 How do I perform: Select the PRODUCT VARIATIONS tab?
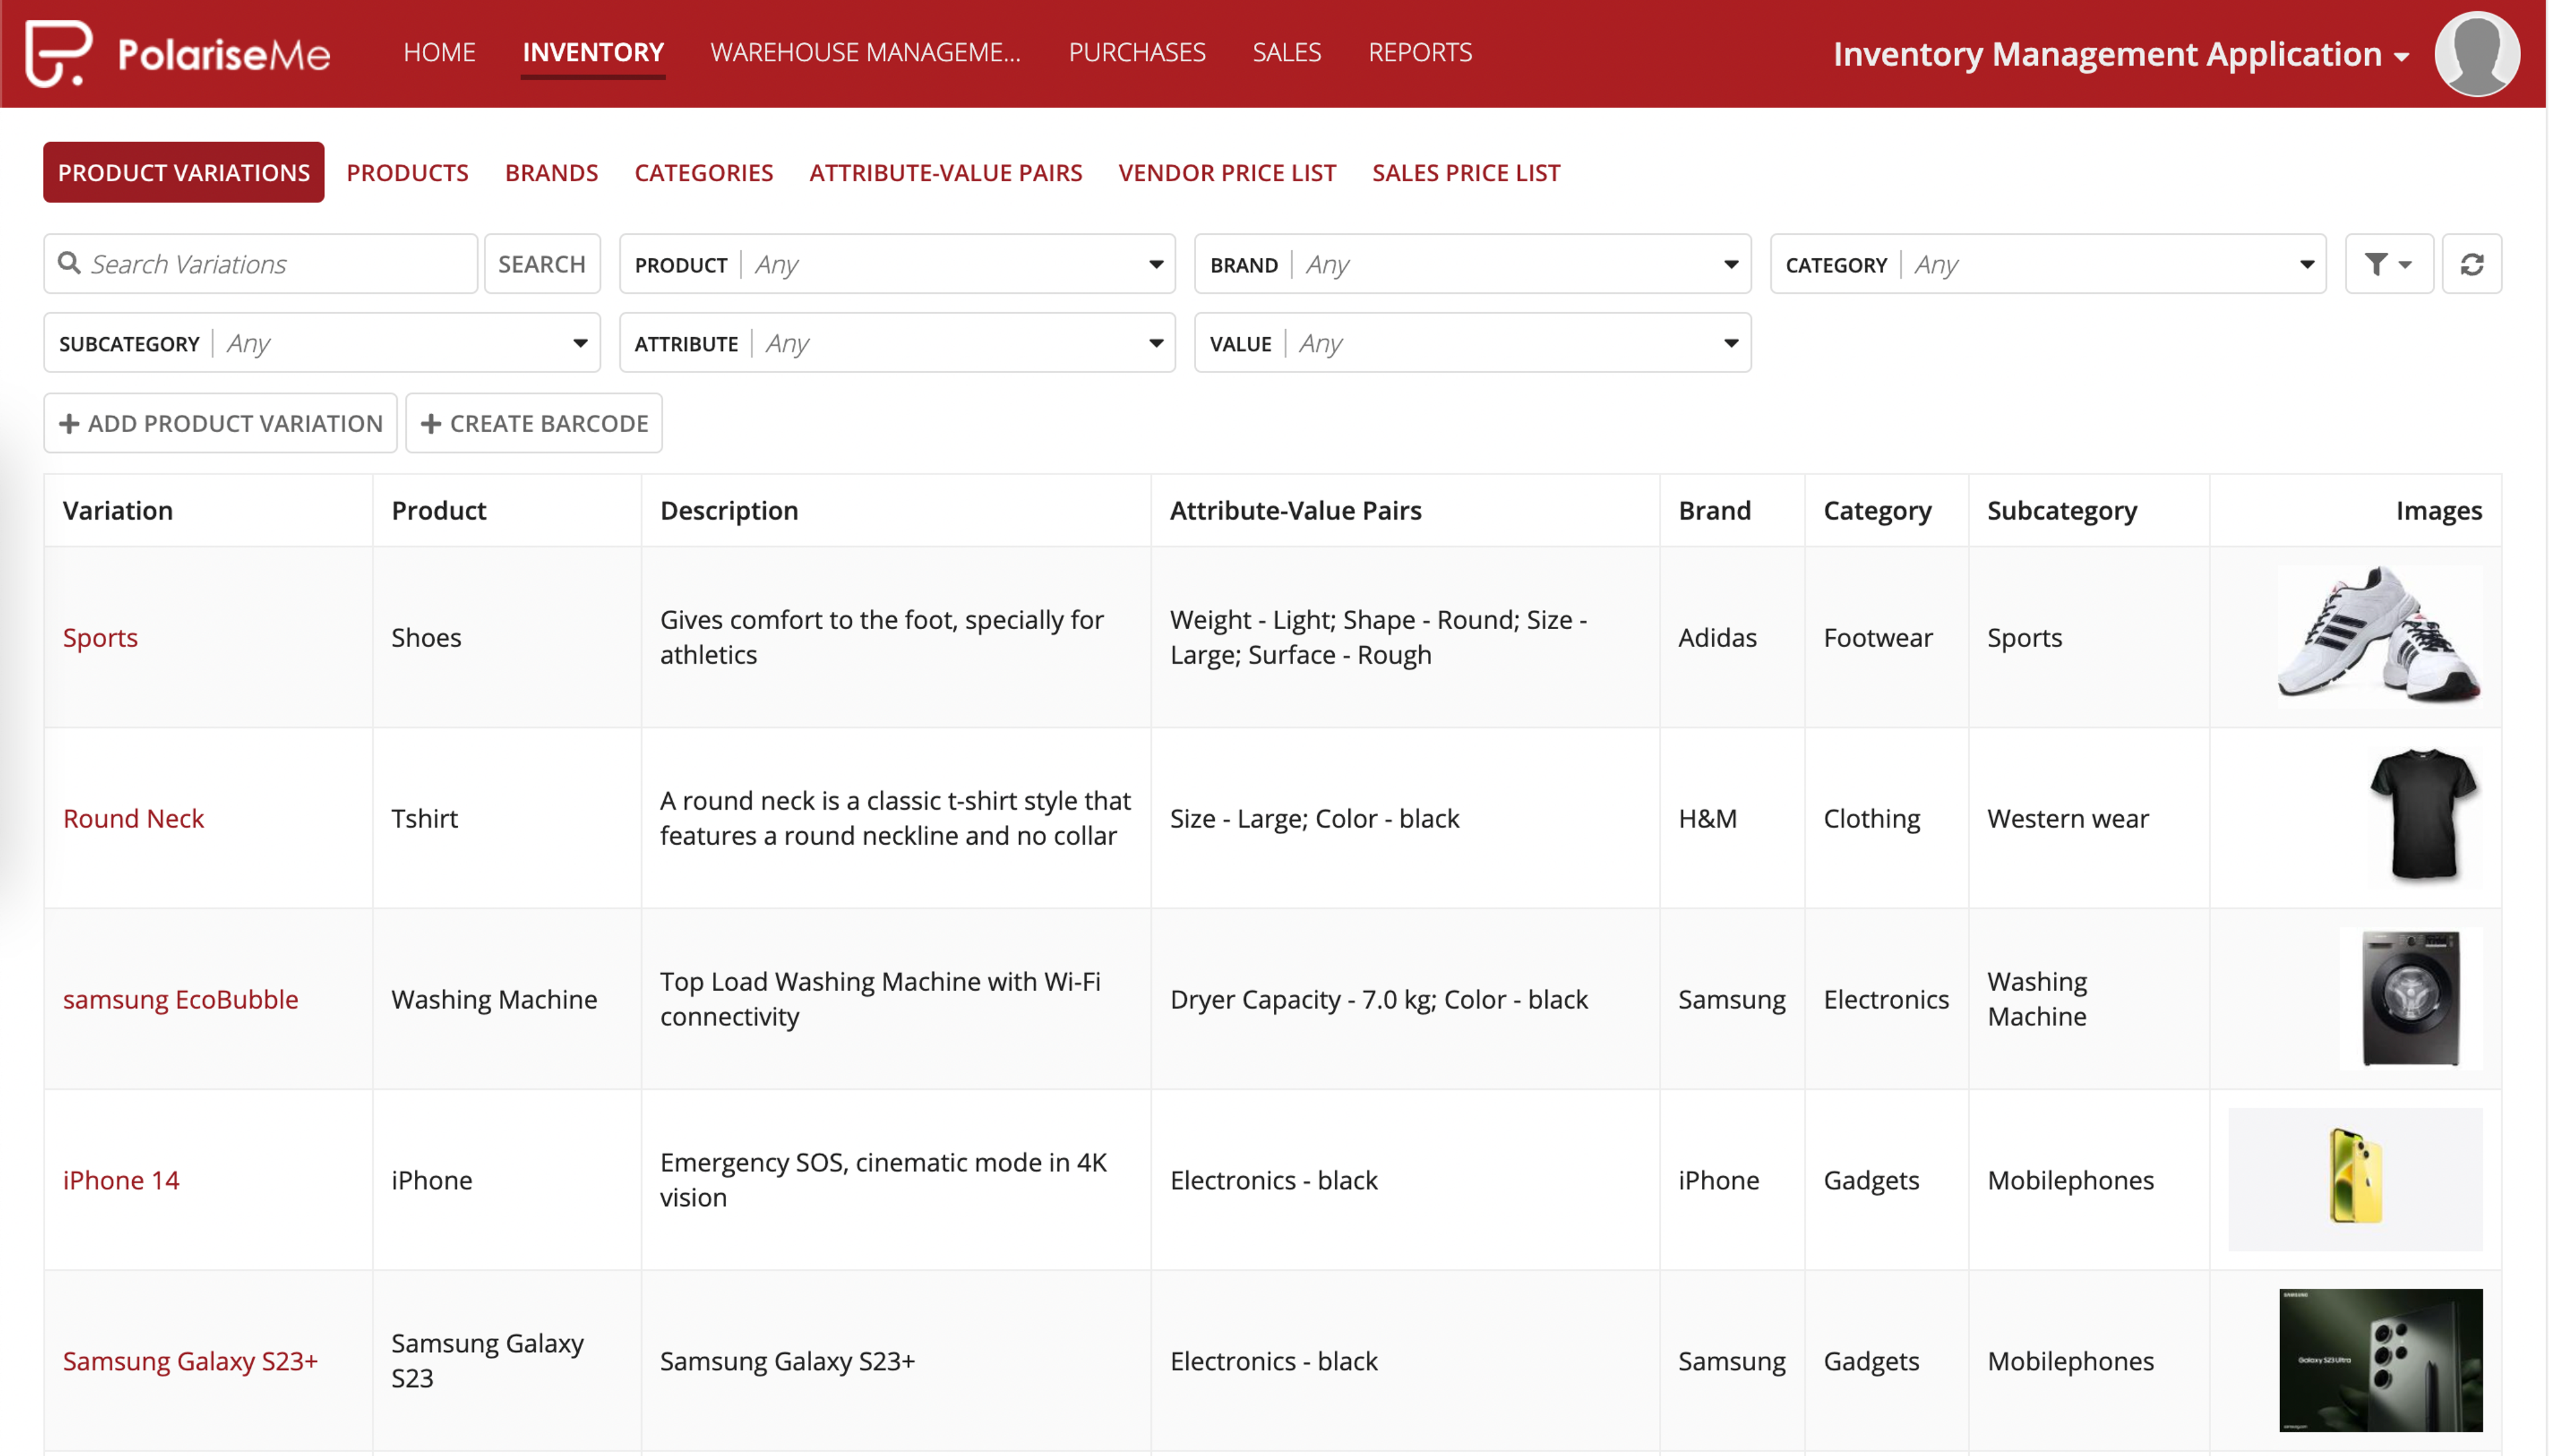coord(183,172)
